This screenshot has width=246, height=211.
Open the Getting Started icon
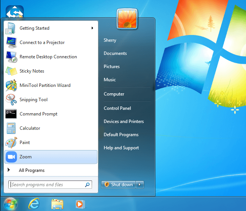(10, 28)
